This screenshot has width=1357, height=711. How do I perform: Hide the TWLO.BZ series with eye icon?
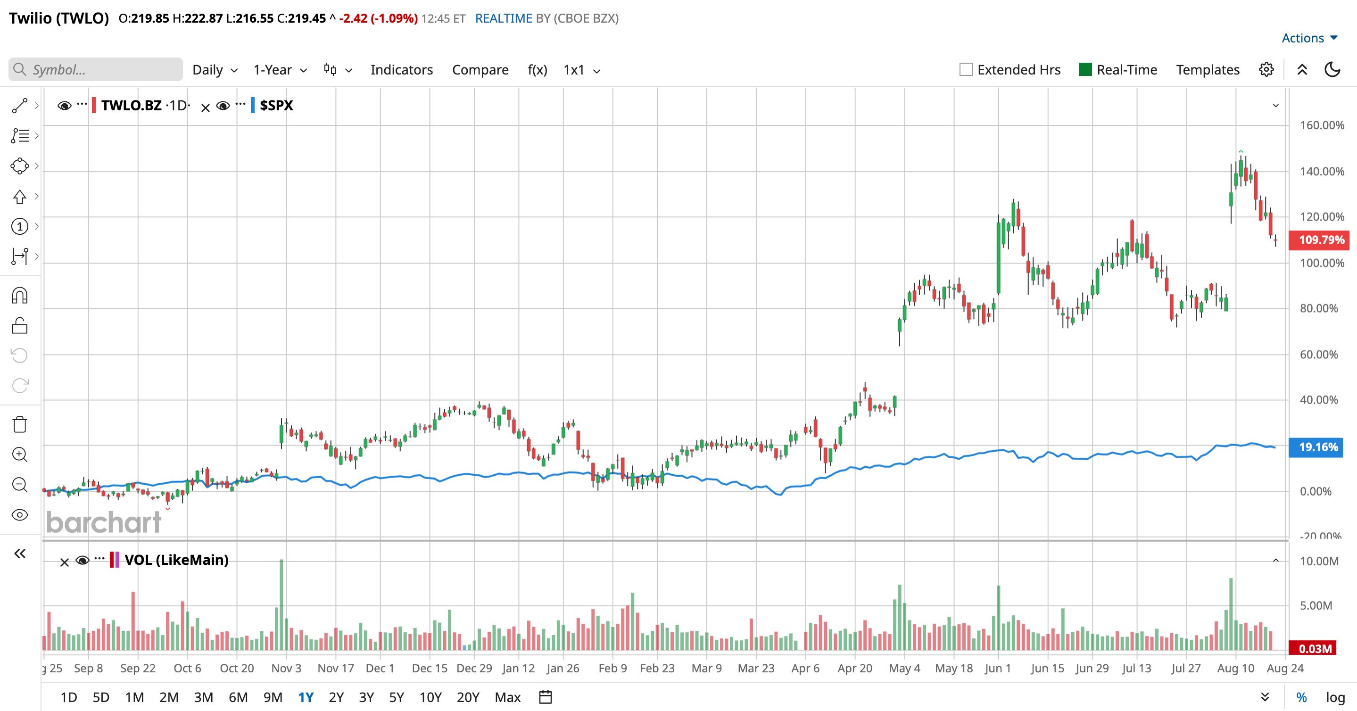64,106
